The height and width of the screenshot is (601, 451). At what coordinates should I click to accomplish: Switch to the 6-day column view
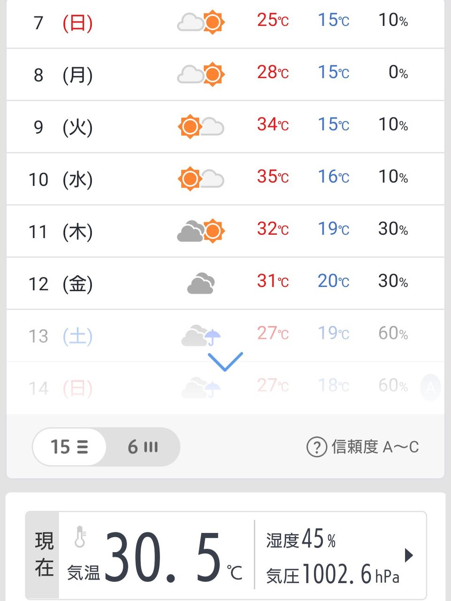point(143,447)
